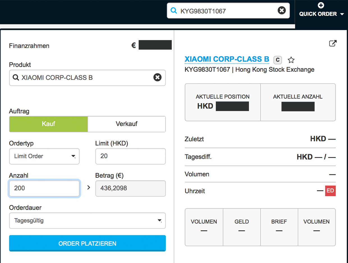
Task: Click the AKTUELLE ANZAHL box
Action: (298, 102)
